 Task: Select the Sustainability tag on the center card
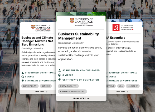tap(68, 86)
